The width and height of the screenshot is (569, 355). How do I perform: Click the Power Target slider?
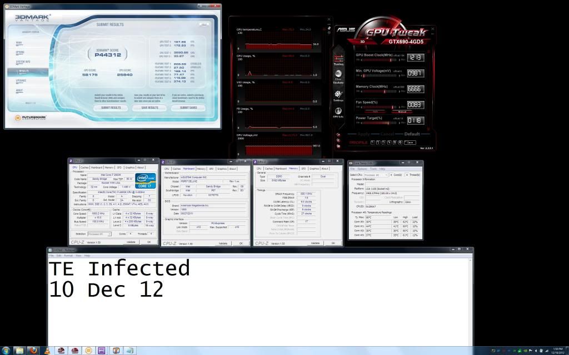(381, 123)
